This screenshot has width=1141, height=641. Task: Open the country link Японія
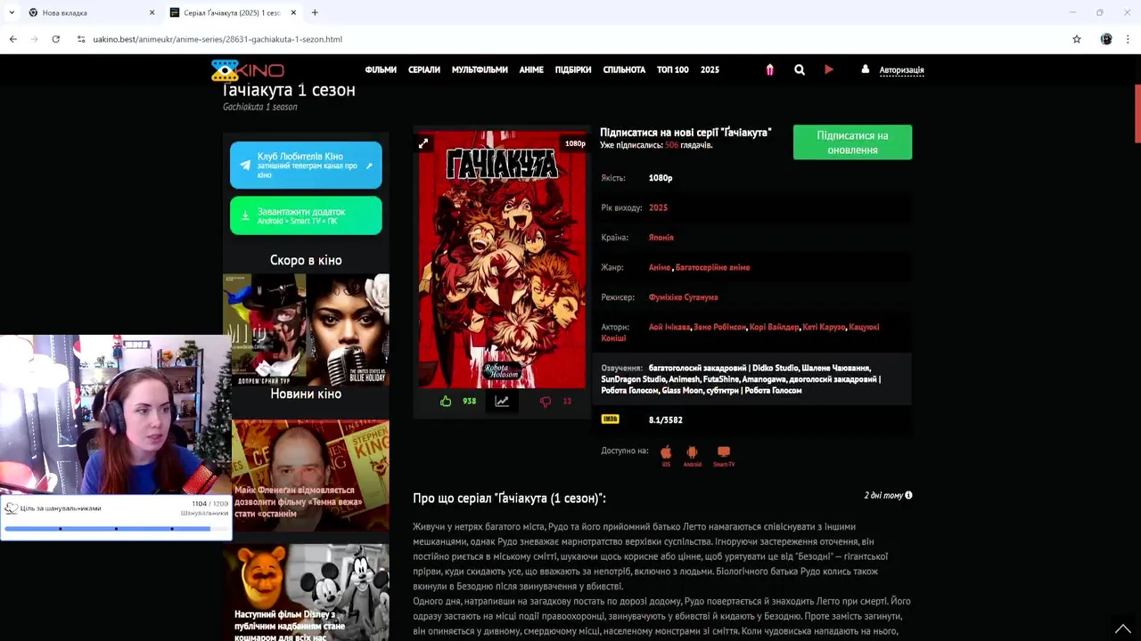coord(661,238)
